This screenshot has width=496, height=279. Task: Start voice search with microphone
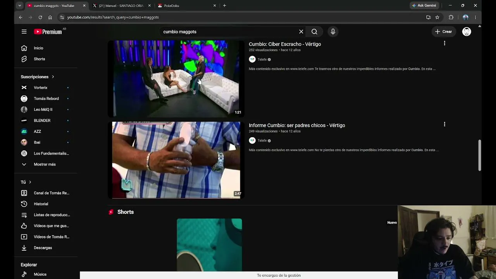click(x=333, y=32)
